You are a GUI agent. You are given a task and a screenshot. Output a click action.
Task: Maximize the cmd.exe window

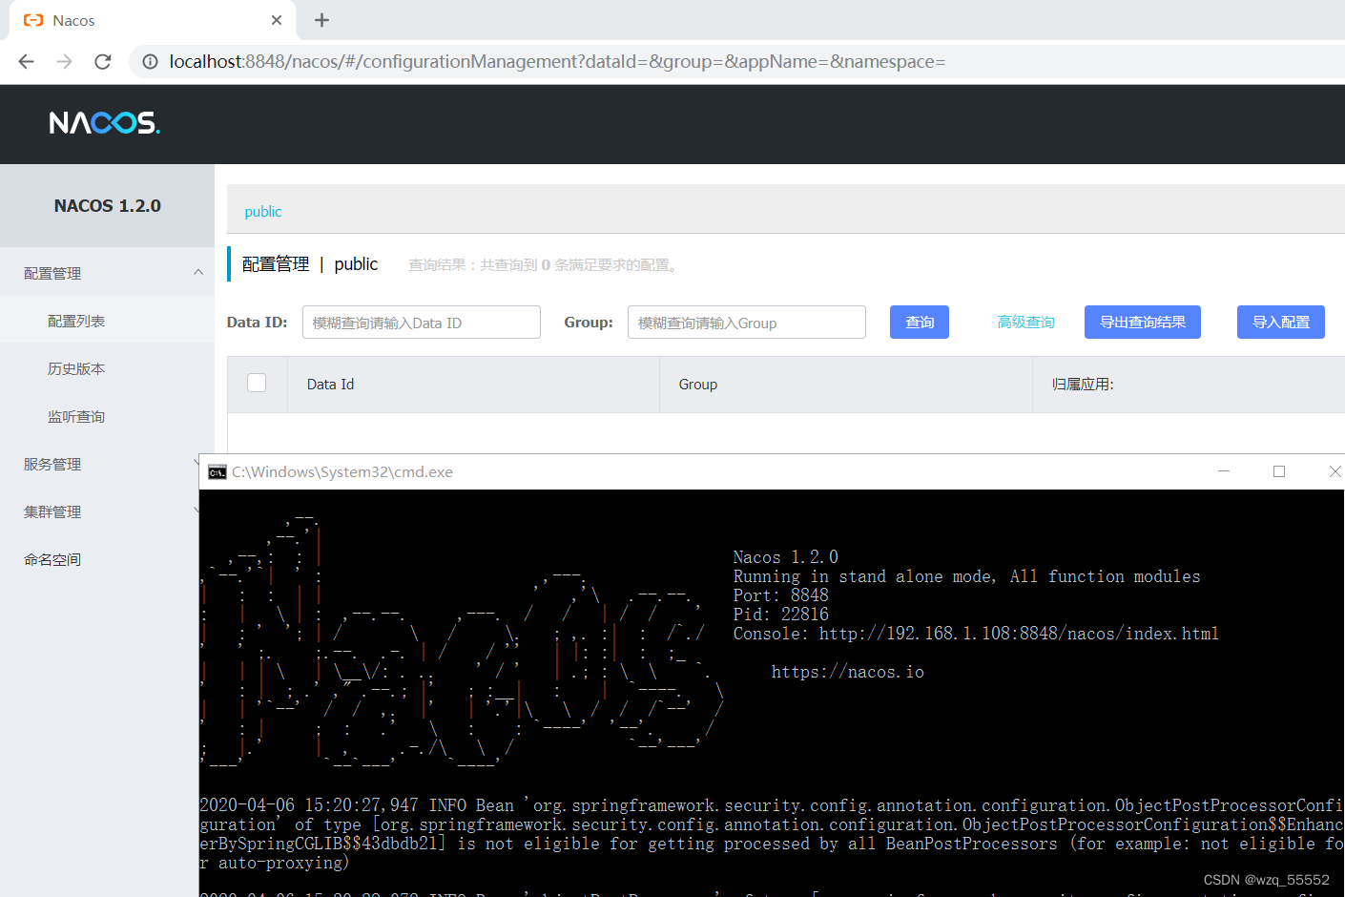coord(1279,471)
